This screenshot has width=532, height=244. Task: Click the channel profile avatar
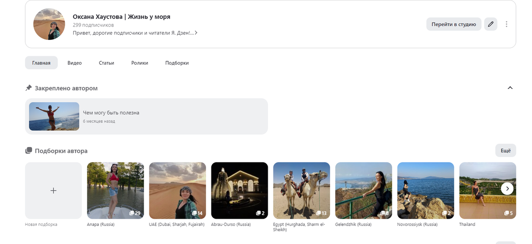(x=50, y=24)
